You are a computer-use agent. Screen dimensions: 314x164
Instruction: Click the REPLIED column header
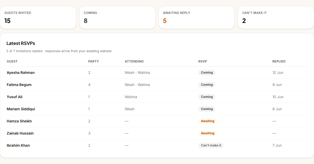[x=279, y=61]
